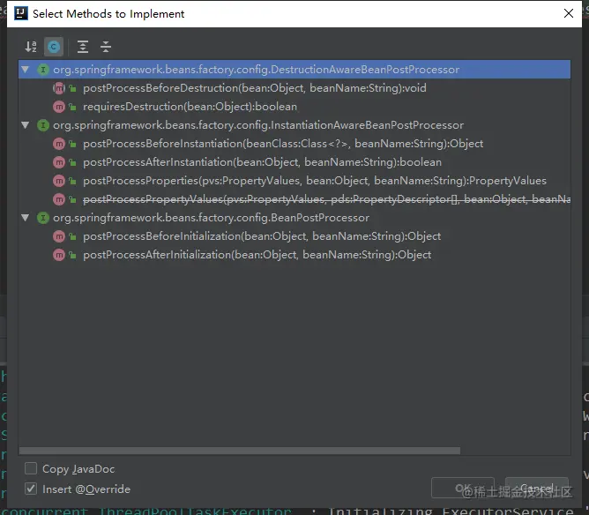Collapse the config.BeanPostProcessor node arrow

pyautogui.click(x=26, y=218)
